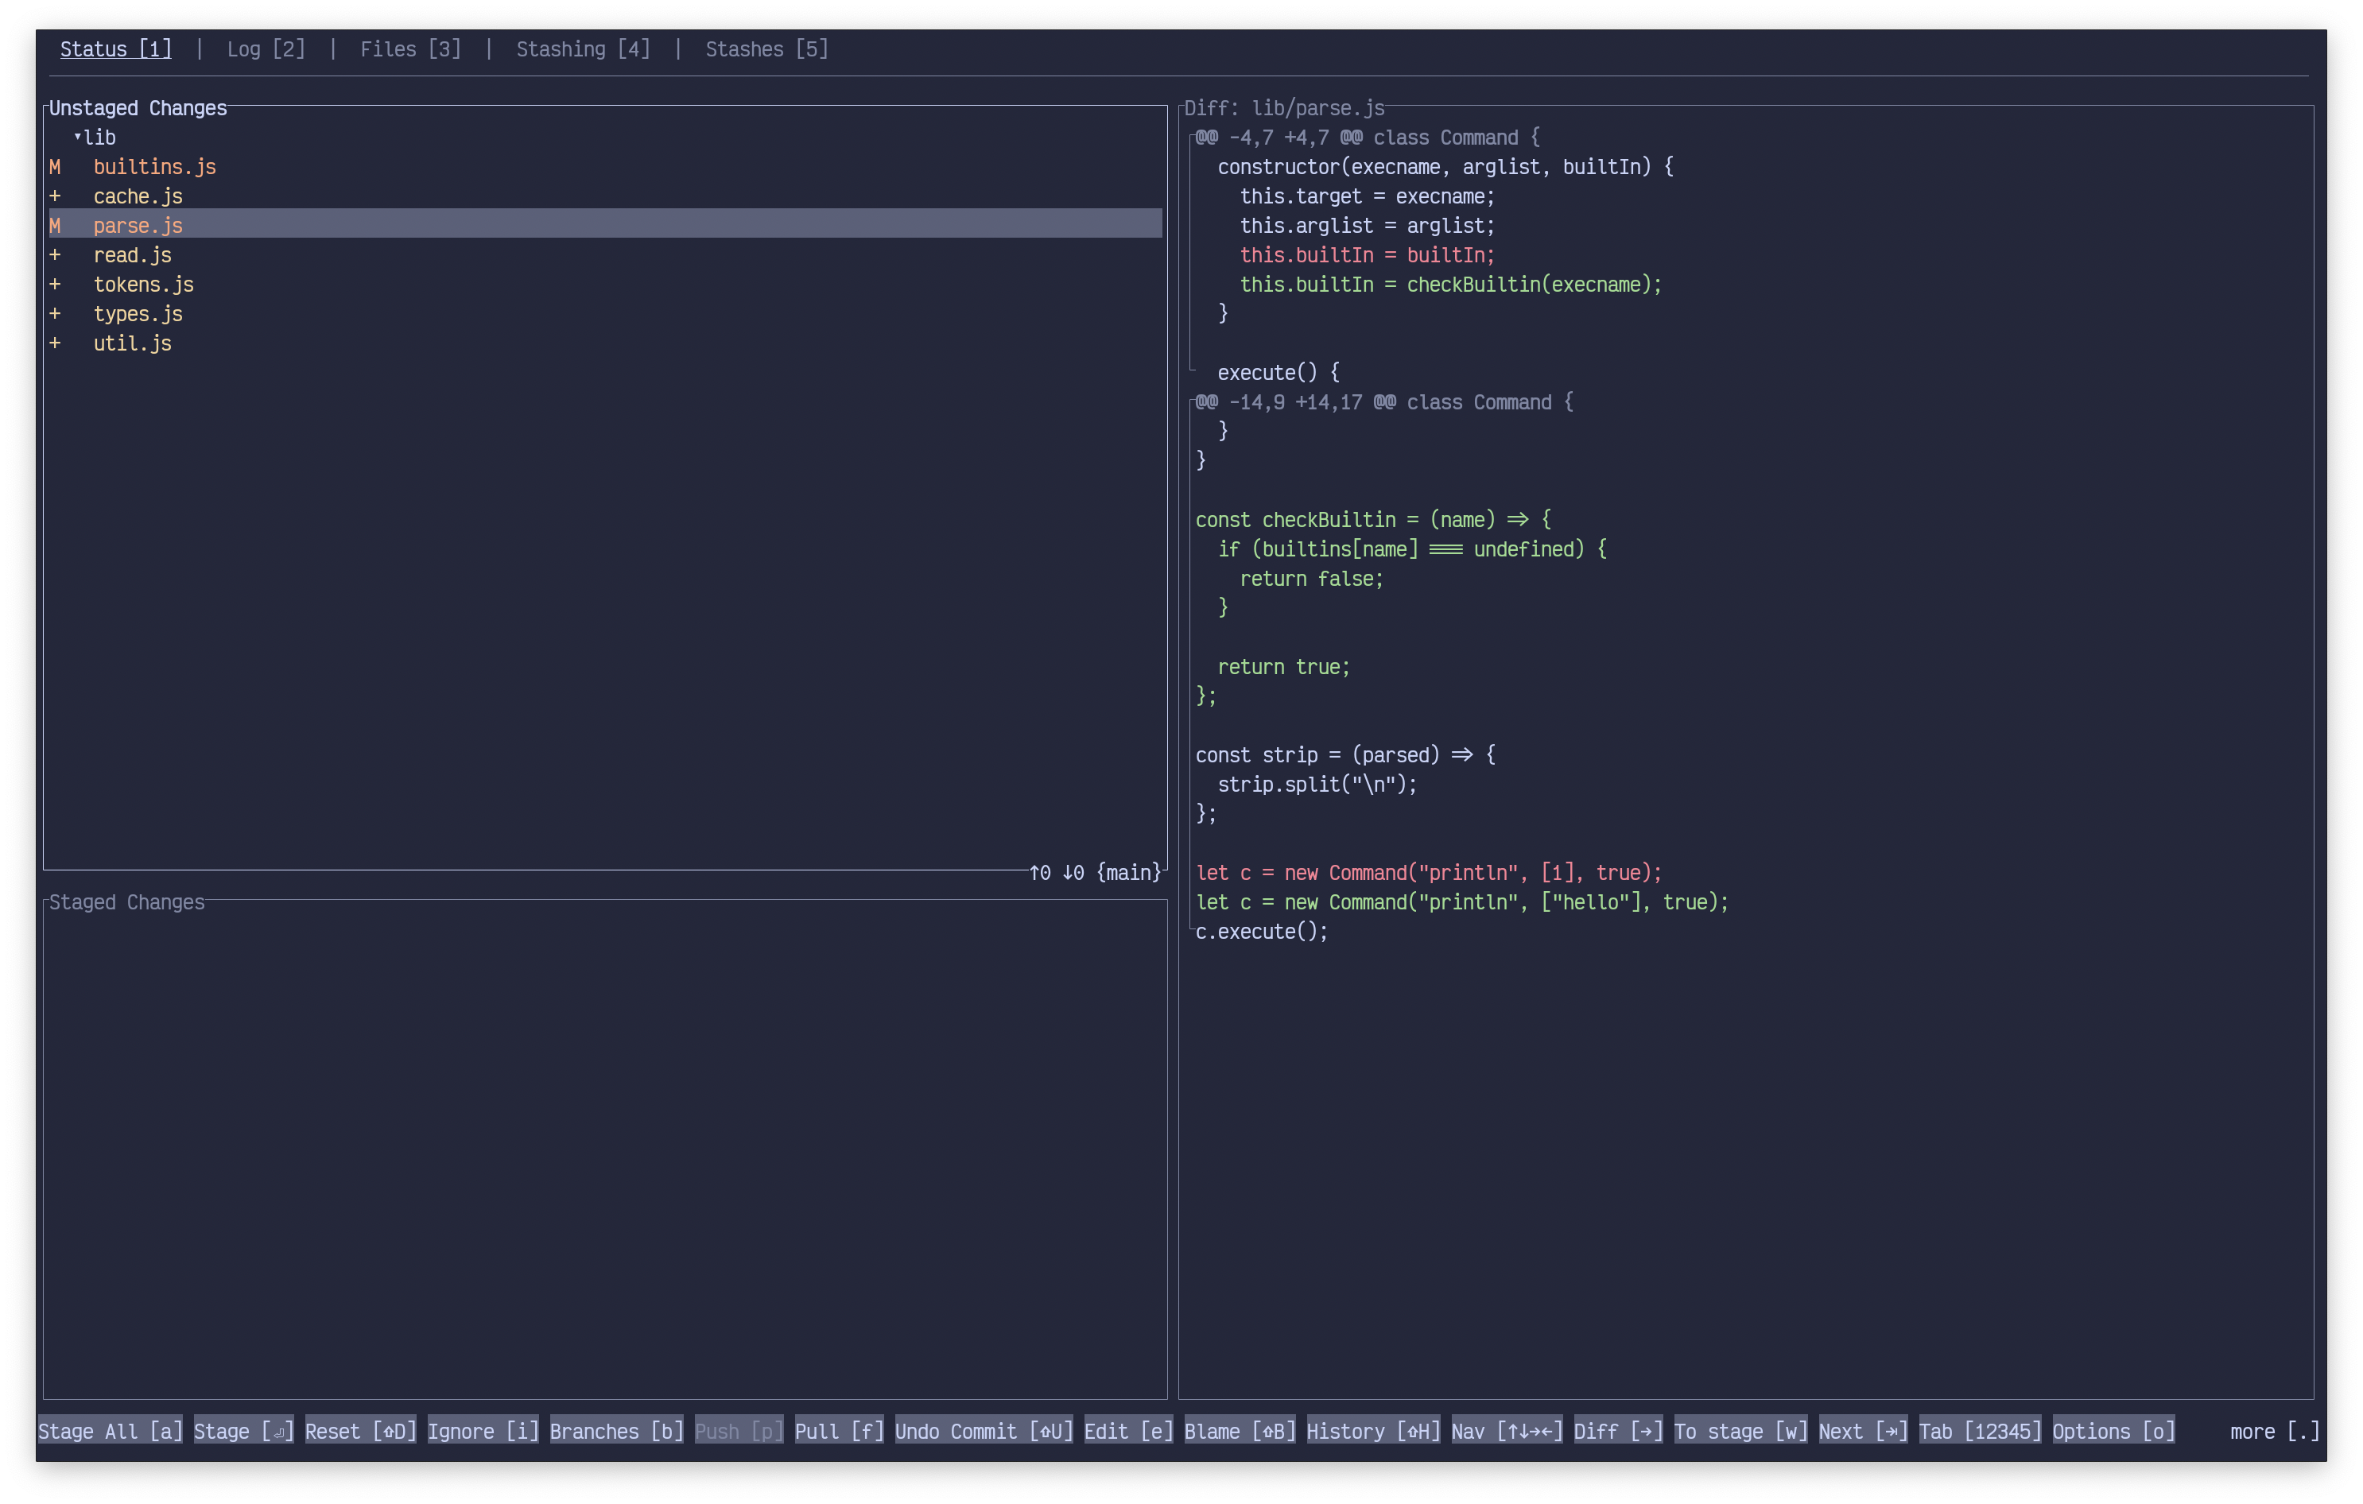
Task: Collapse the lib folder tree arrow
Action: pos(78,137)
